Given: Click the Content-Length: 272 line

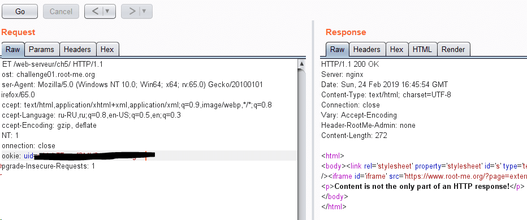Looking at the screenshot, I should (x=354, y=136).
